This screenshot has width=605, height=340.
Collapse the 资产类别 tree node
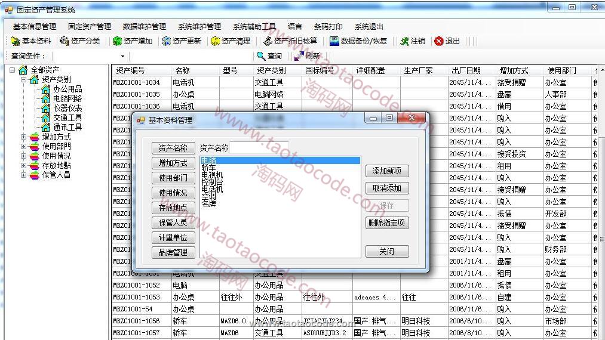pyautogui.click(x=24, y=79)
